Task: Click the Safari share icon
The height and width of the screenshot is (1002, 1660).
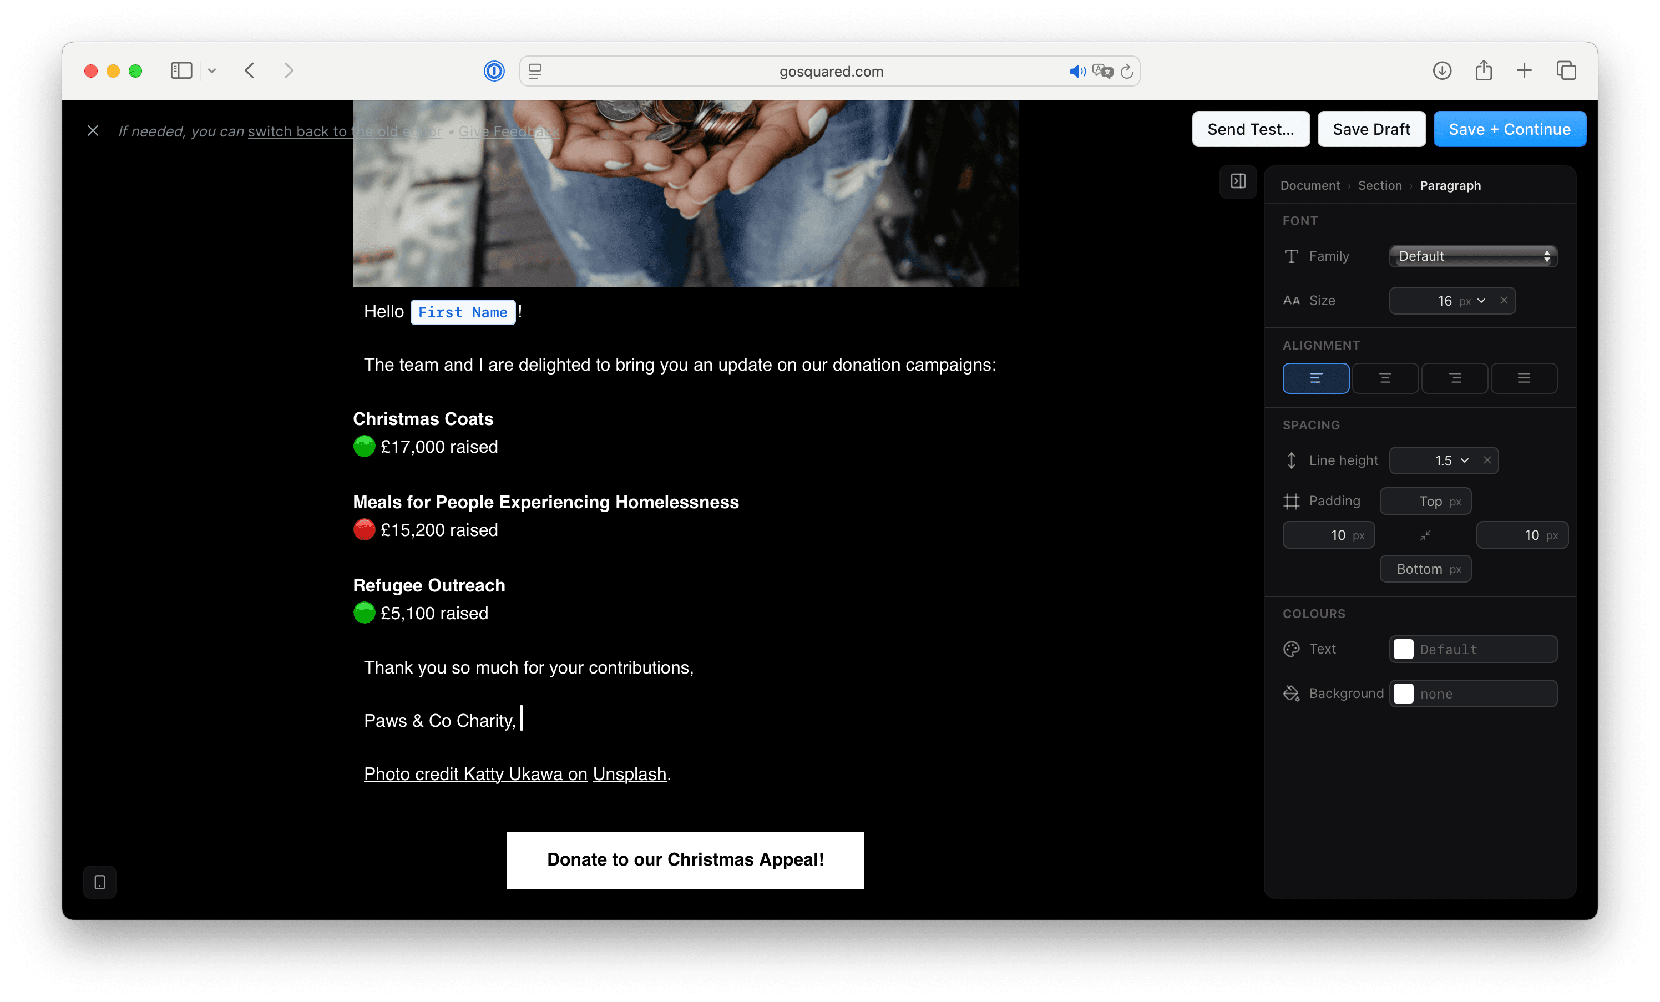Action: (x=1484, y=70)
